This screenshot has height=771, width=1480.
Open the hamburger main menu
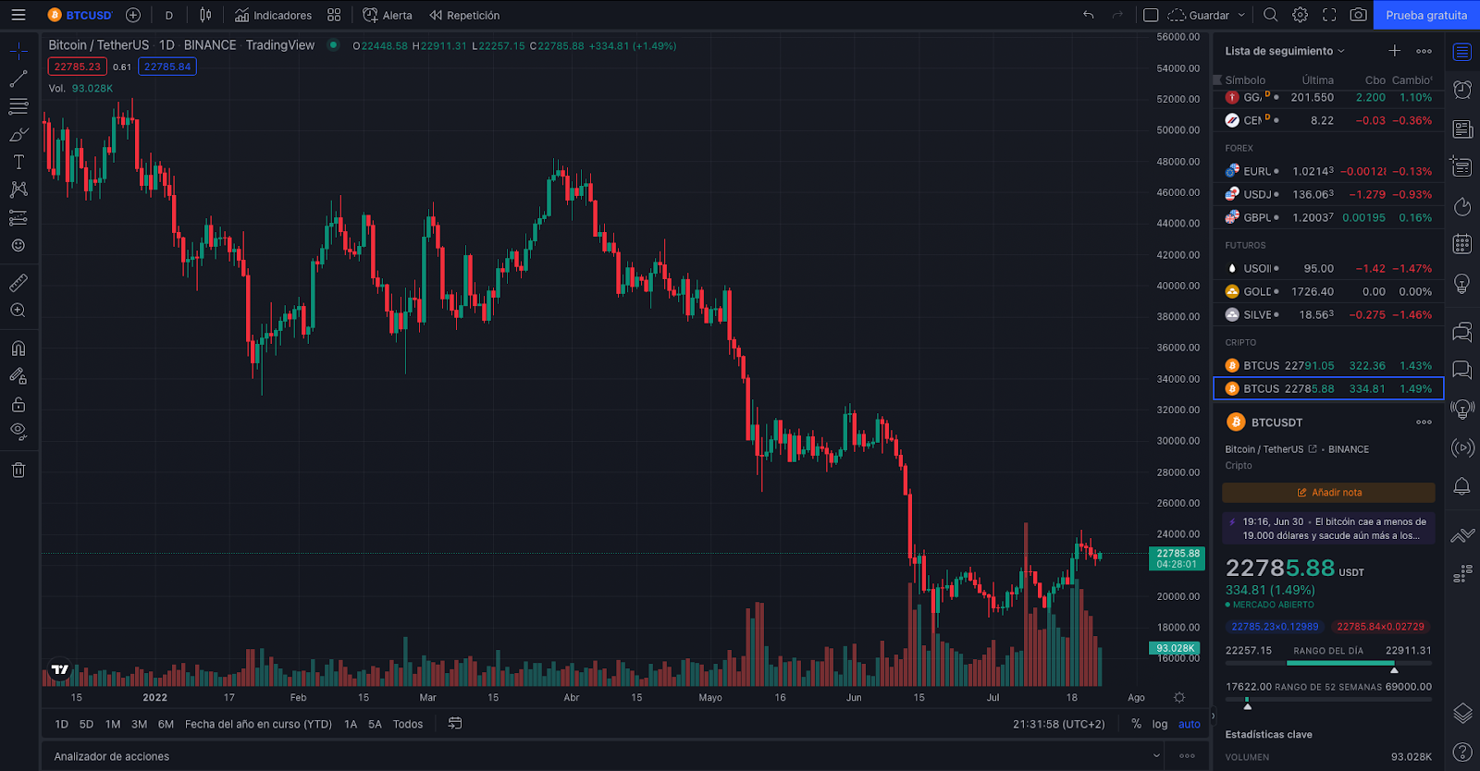point(18,15)
